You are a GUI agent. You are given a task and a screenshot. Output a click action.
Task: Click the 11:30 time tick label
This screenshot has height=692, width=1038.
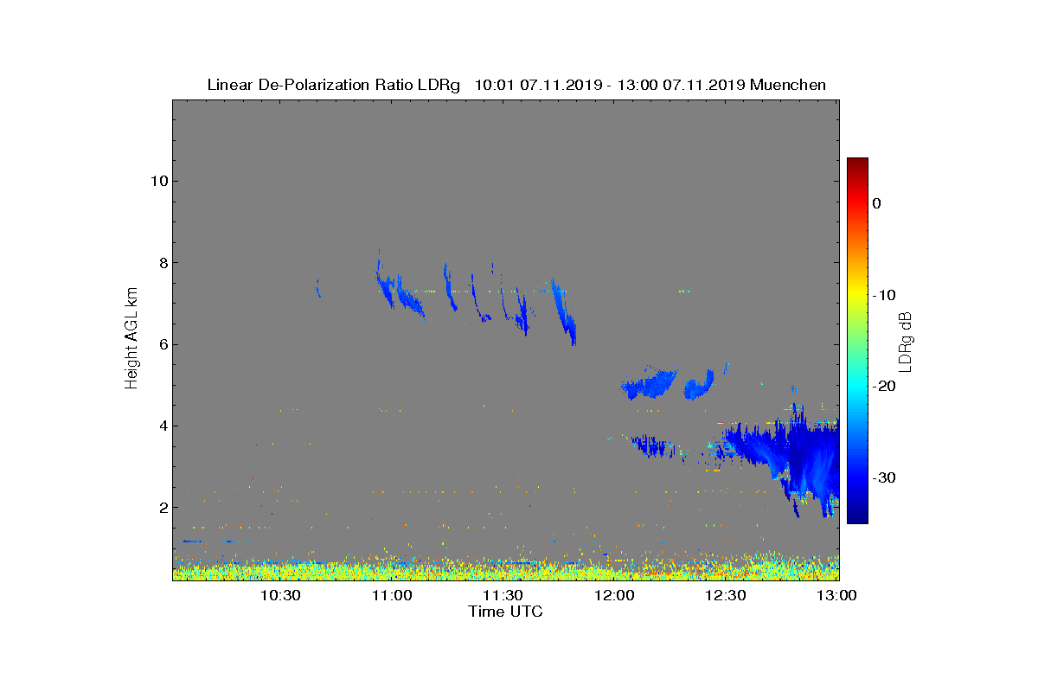(503, 595)
